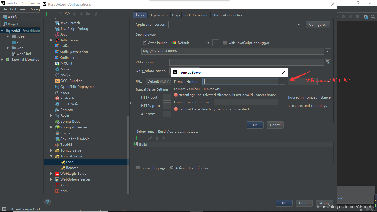
Task: Click Configure... button for application server
Action: point(318,25)
